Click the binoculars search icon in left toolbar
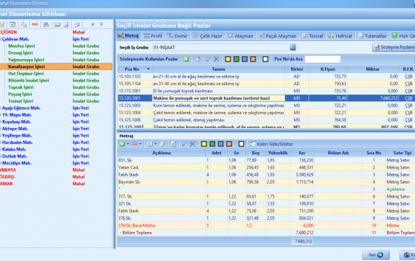The height and width of the screenshot is (261, 415). coord(46,24)
